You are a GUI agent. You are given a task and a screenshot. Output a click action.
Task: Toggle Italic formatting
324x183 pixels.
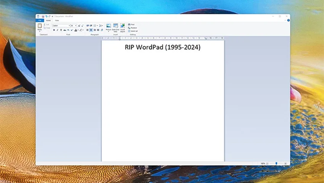(x=58, y=30)
